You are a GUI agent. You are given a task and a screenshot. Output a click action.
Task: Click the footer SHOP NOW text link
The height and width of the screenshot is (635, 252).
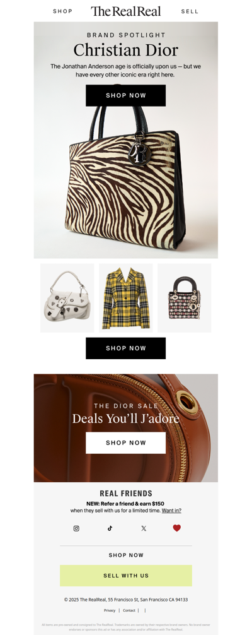pos(126,555)
